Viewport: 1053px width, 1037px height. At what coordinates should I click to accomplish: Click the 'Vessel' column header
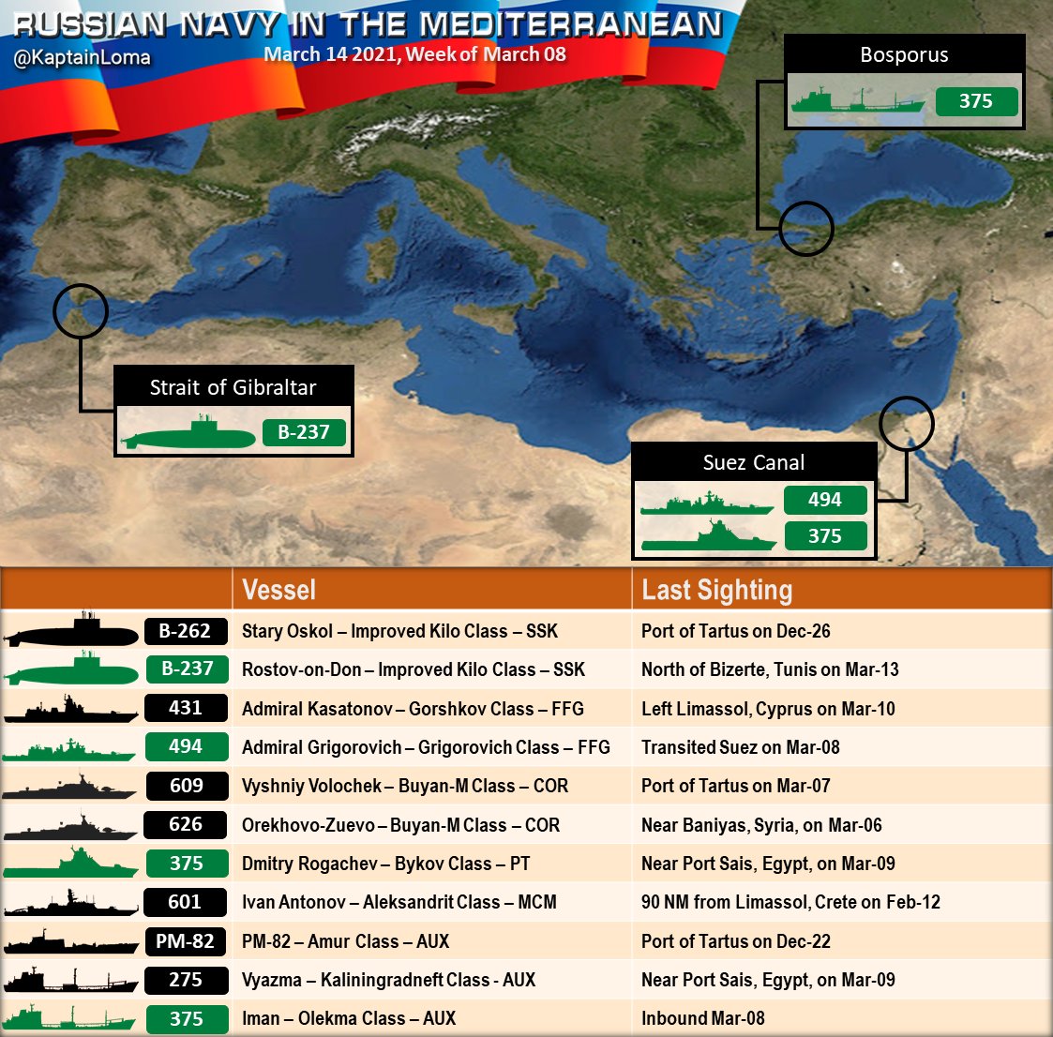click(278, 590)
